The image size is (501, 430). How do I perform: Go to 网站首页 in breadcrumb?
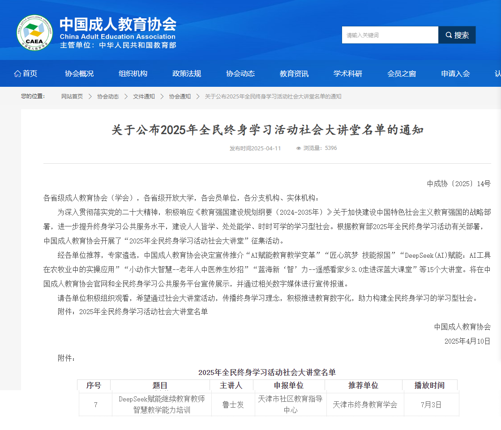click(x=72, y=96)
